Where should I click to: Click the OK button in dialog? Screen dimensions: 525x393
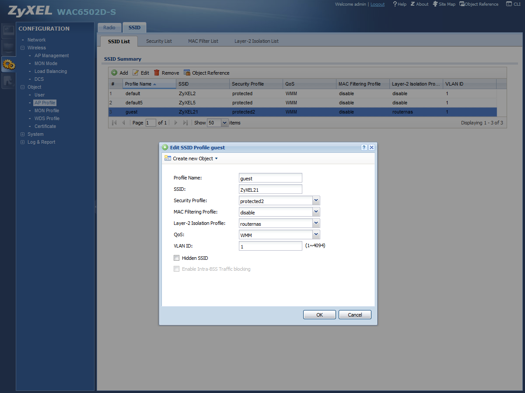click(x=319, y=315)
